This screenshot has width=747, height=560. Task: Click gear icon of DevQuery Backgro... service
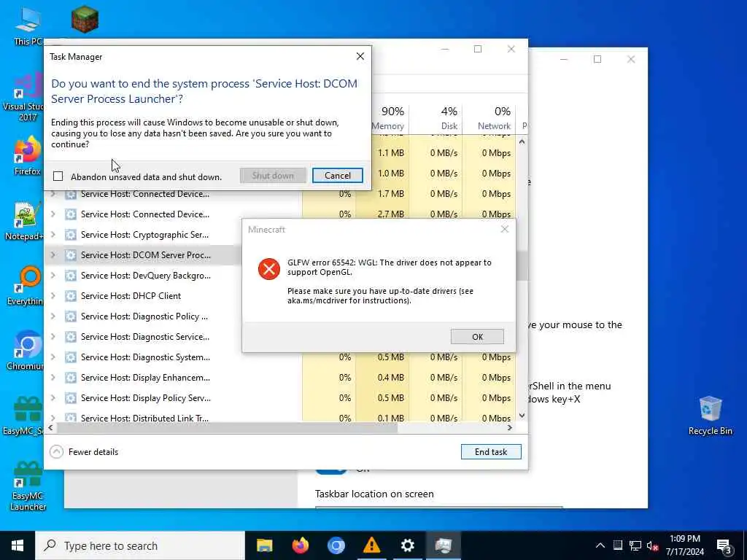pyautogui.click(x=71, y=275)
